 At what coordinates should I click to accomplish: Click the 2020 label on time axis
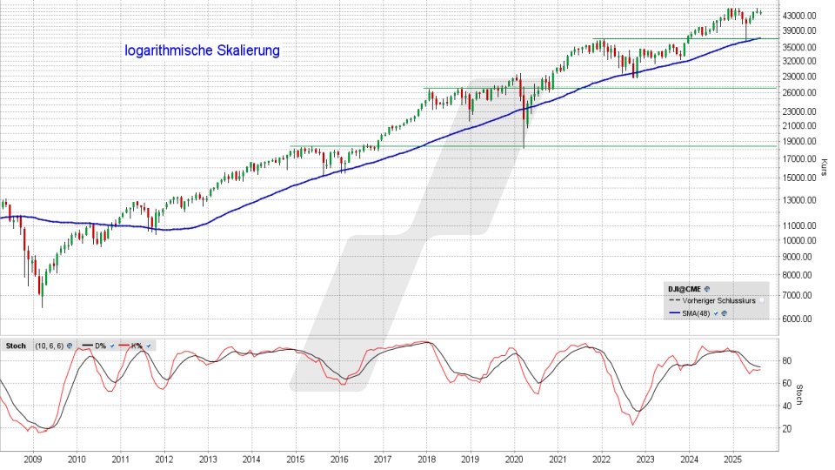pyautogui.click(x=514, y=460)
